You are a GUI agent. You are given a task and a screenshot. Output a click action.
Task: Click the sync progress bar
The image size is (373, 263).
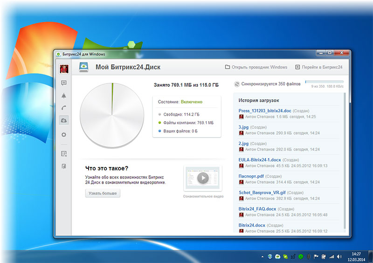click(325, 82)
